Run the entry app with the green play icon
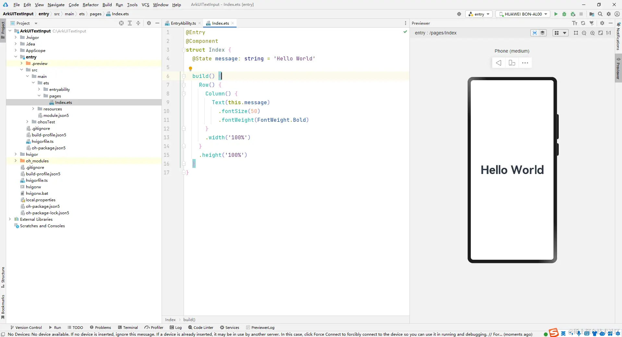 556,14
